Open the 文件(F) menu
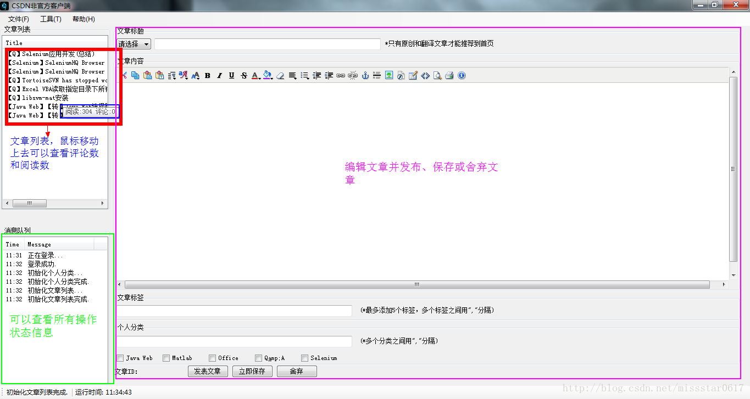The height and width of the screenshot is (399, 750). 19,19
